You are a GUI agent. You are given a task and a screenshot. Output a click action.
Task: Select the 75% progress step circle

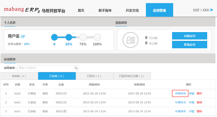(83, 37)
